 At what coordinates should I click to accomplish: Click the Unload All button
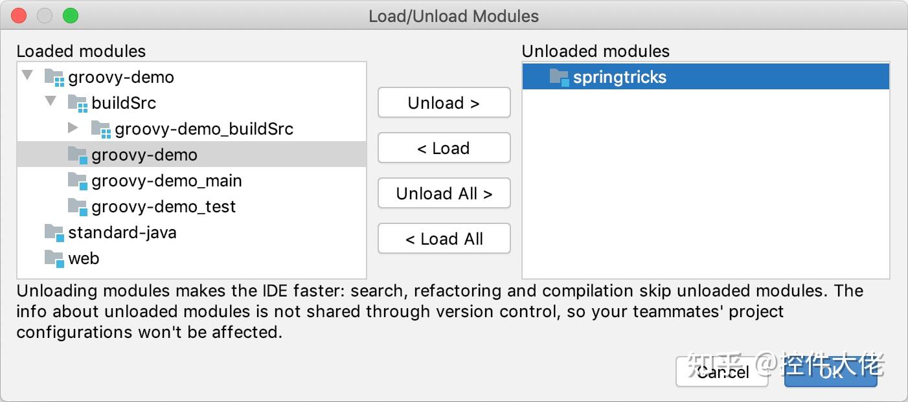pos(444,193)
